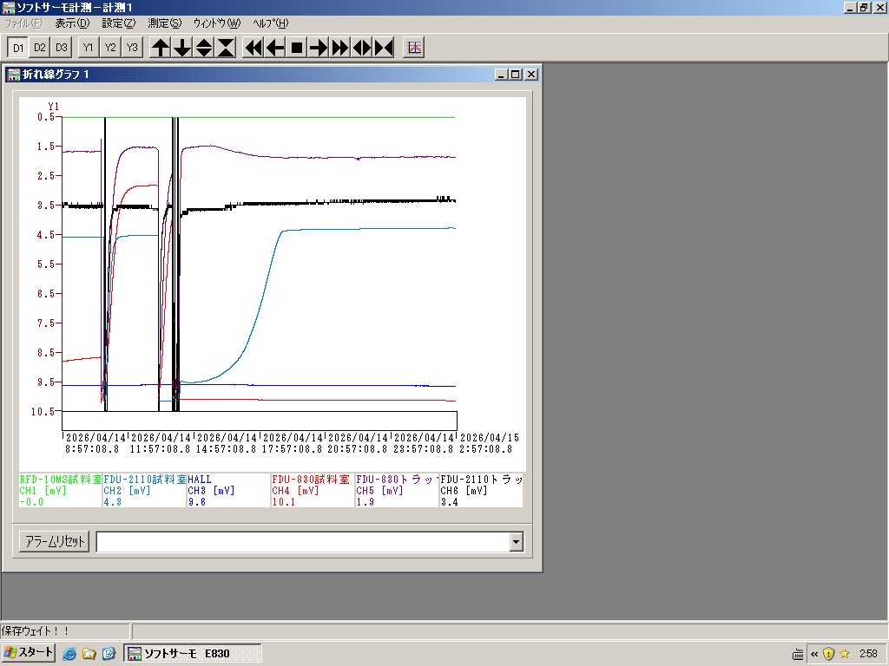Toggle the D1 display button
The width and height of the screenshot is (889, 666).
click(x=17, y=48)
